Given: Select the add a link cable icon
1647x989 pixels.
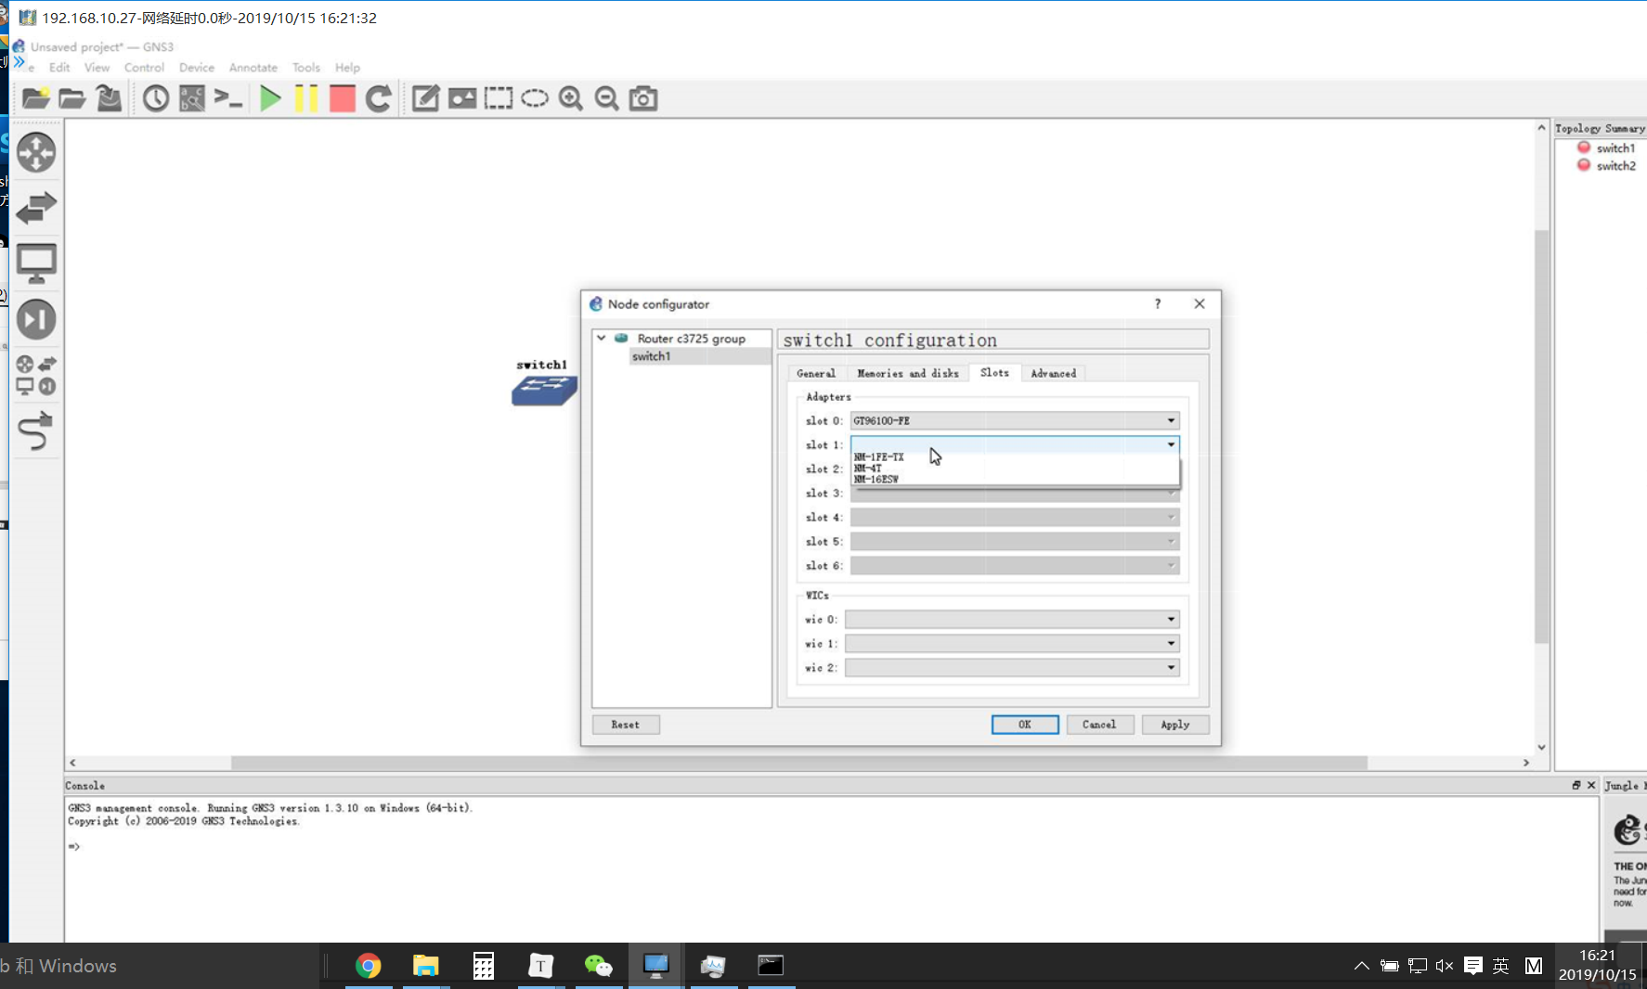Looking at the screenshot, I should click(36, 431).
